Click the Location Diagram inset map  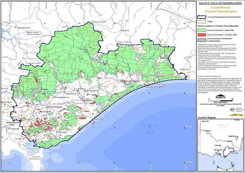(x=220, y=145)
